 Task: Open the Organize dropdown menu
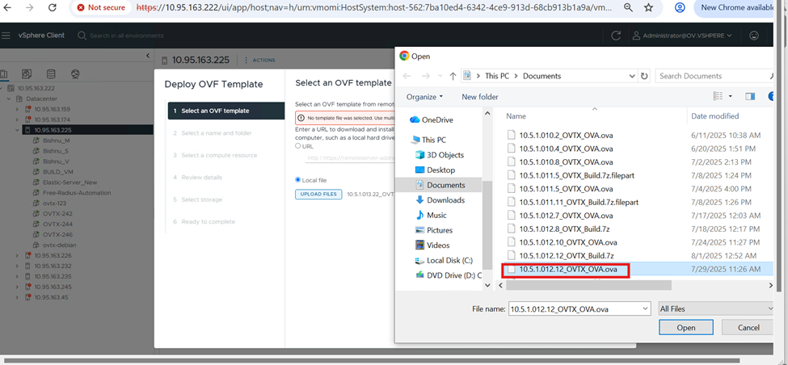tap(425, 97)
